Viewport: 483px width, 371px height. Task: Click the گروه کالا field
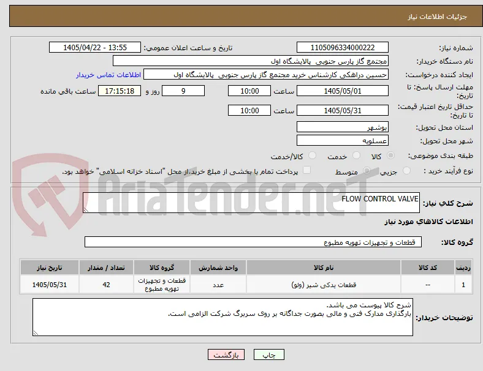pos(253,242)
